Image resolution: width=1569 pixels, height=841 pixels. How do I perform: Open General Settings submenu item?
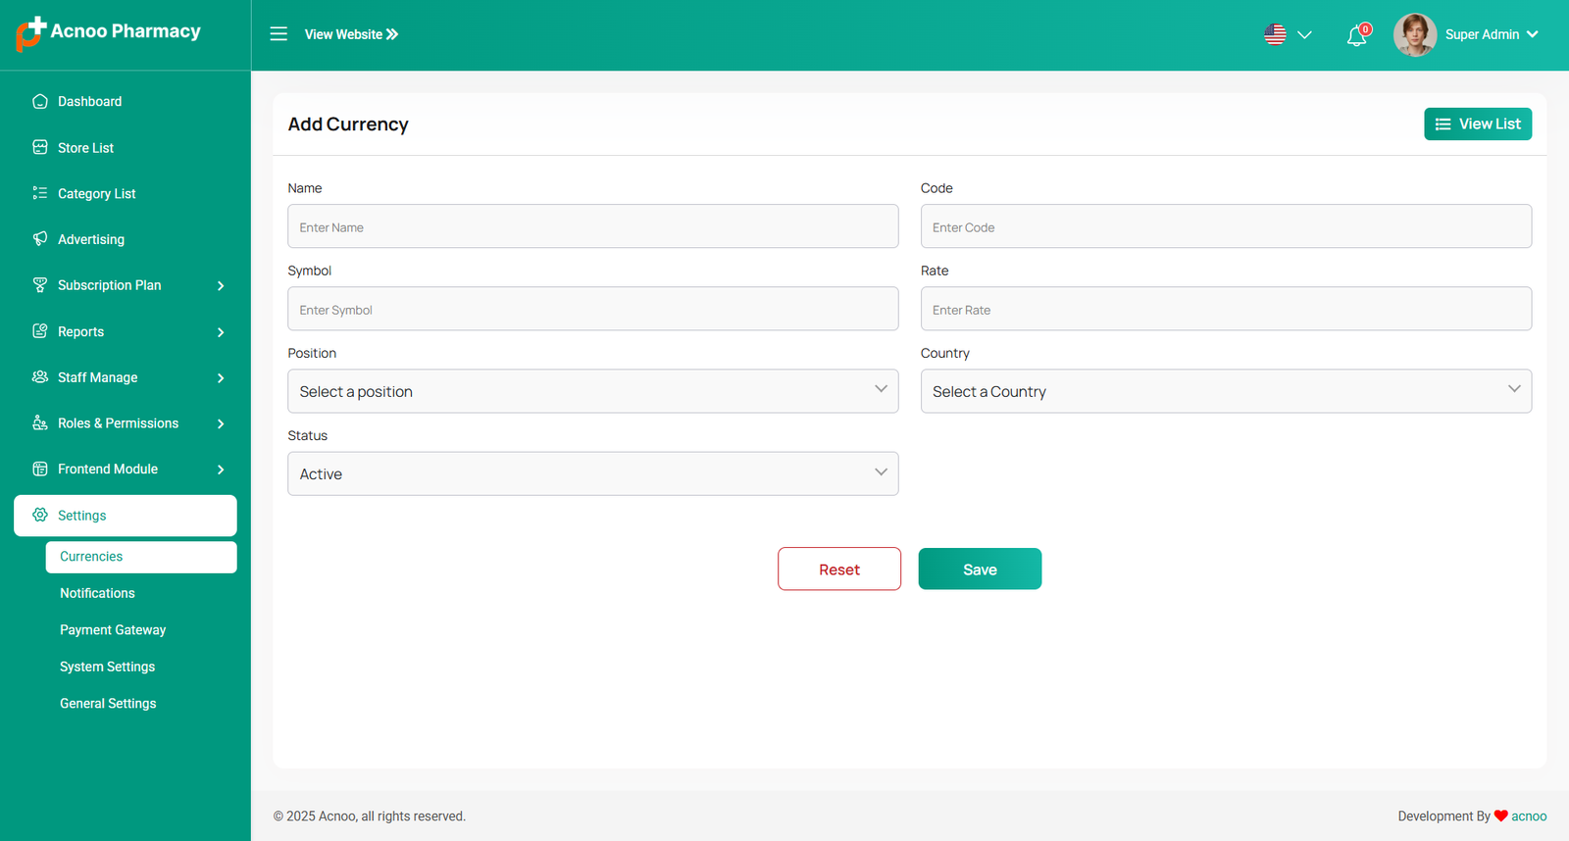pyautogui.click(x=108, y=704)
